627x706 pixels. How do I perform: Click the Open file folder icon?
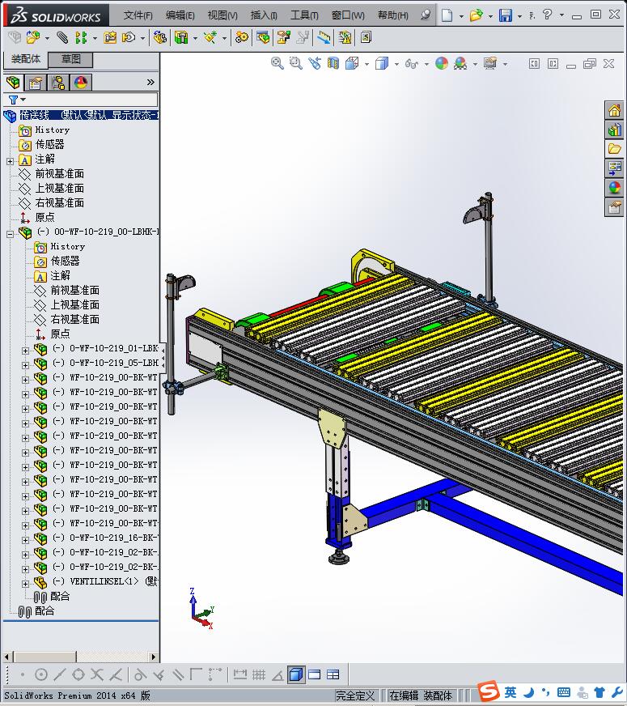476,15
